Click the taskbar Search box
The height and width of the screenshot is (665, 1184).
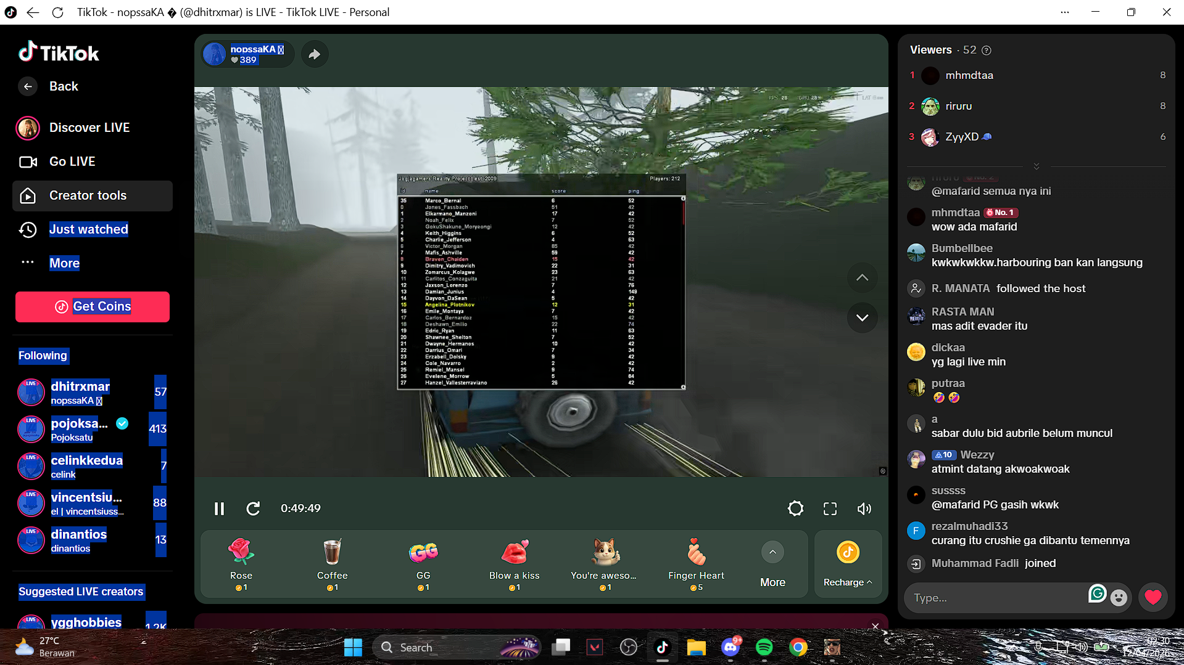click(x=457, y=648)
